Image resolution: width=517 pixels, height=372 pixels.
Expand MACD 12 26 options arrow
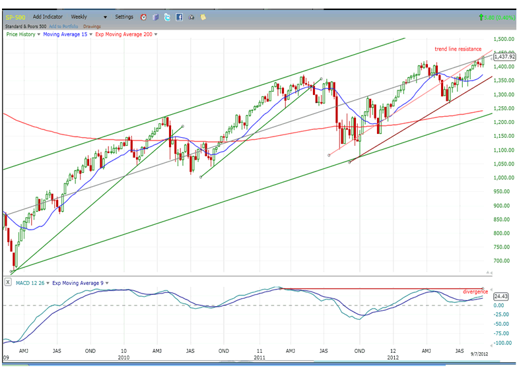tap(48, 283)
